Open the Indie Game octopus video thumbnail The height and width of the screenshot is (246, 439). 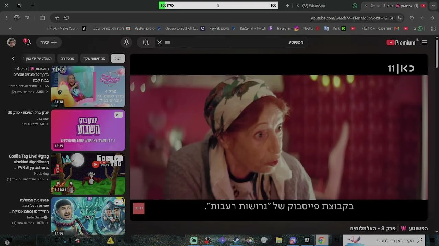point(88,217)
